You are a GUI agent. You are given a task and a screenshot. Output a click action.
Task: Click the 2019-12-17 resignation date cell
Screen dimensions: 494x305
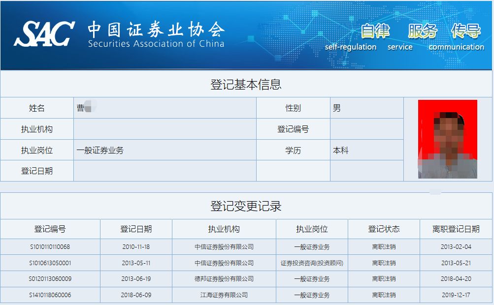click(456, 295)
